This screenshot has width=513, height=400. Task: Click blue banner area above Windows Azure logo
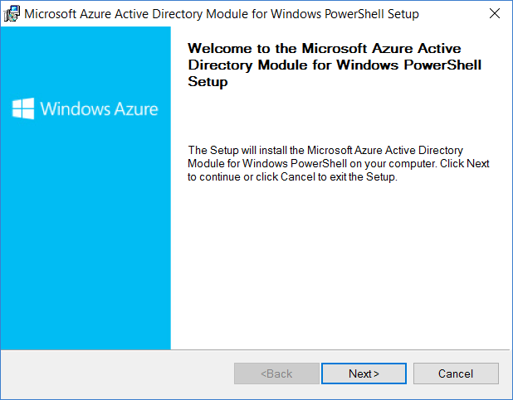(85, 60)
